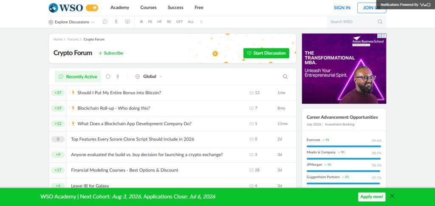
Task: Open the Courses menu
Action: point(148,8)
